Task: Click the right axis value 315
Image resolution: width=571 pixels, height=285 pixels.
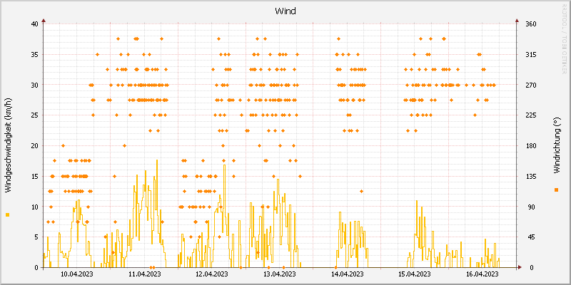Action: point(531,55)
